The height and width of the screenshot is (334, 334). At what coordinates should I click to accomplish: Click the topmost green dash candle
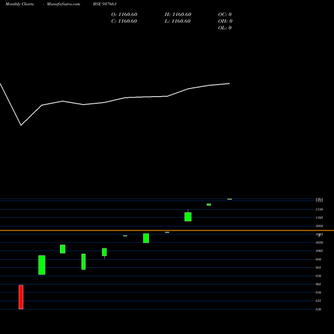230,199
